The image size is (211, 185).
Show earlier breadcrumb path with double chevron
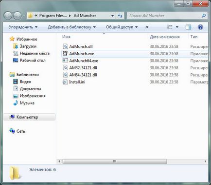point(36,16)
